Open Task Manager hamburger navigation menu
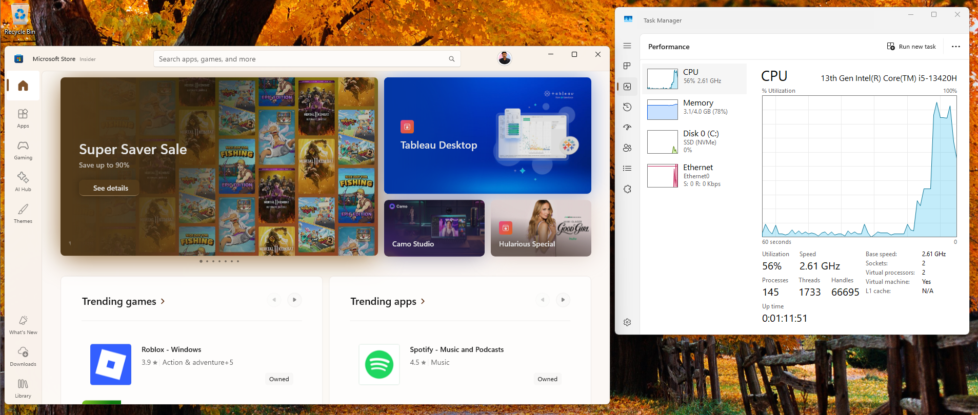Screen dimensions: 978x415 (627, 46)
